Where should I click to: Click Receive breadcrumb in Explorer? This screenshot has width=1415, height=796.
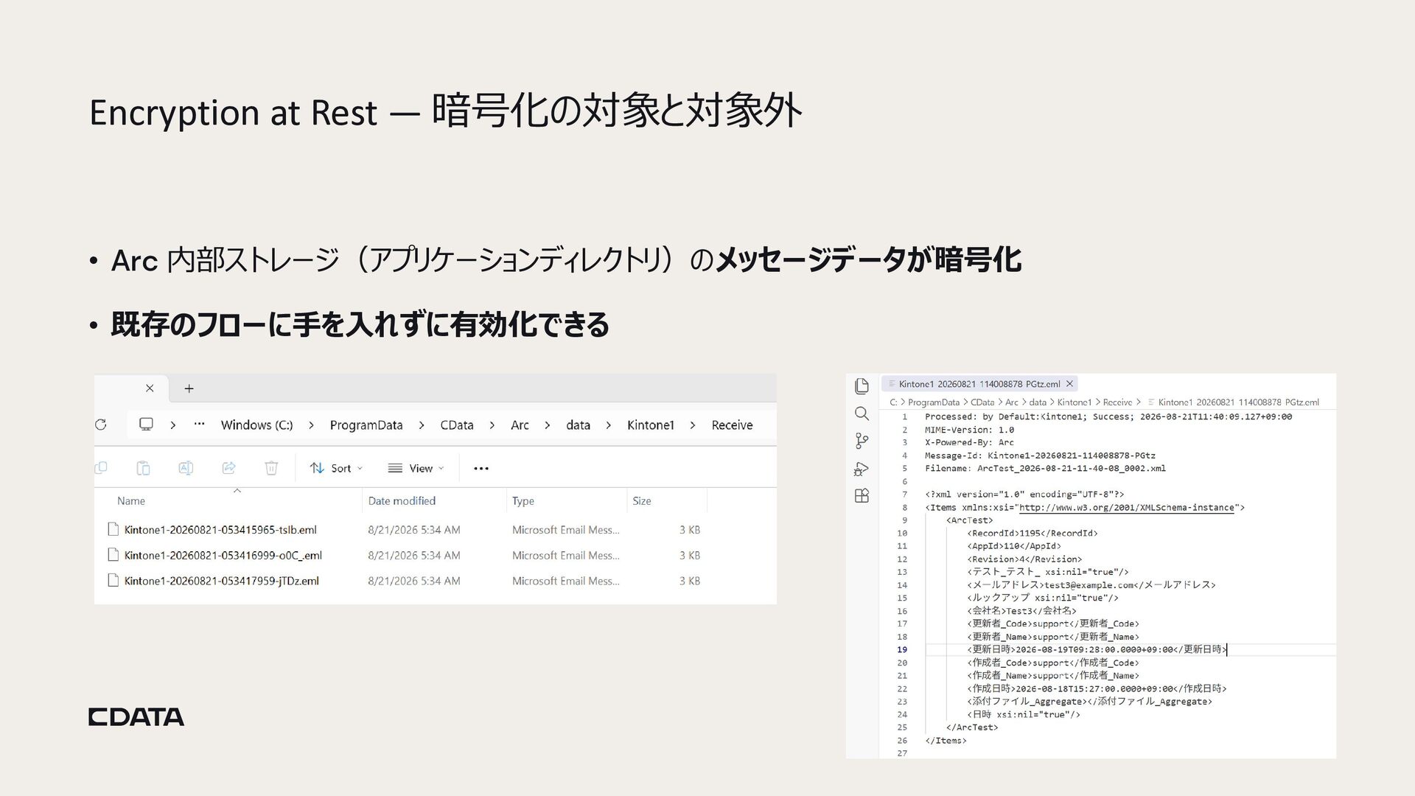pyautogui.click(x=732, y=425)
